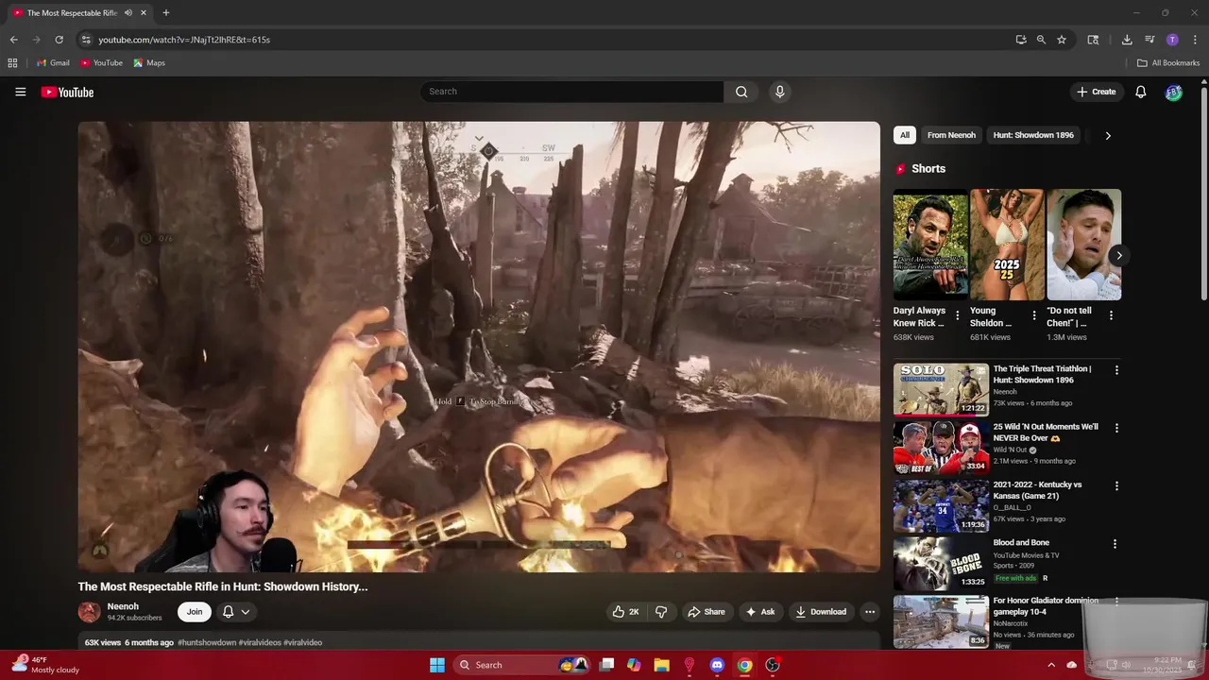Open OBS Studio from the taskbar
Viewport: 1209px width, 680px height.
click(x=773, y=665)
